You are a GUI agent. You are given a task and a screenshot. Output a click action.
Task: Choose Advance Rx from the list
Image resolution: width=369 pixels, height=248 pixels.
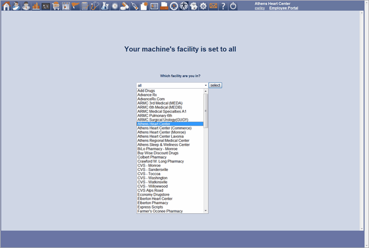click(x=170, y=95)
